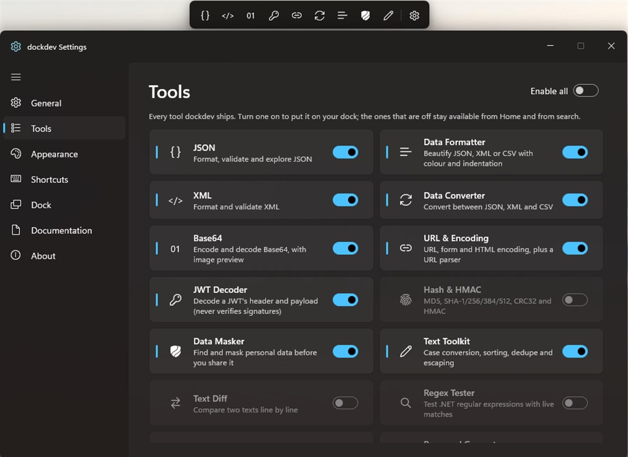Image resolution: width=628 pixels, height=457 pixels.
Task: Click the Tools page heading
Action: pyautogui.click(x=169, y=92)
